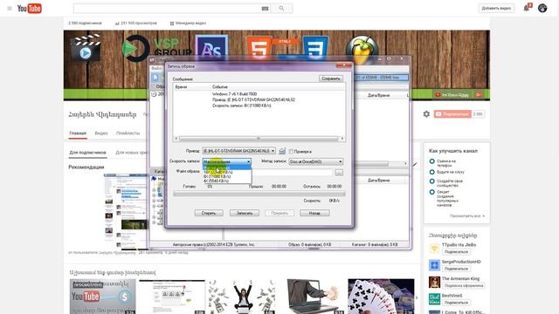The image size is (559, 314).
Task: Open the playing cards video thumbnail
Action: pyautogui.click(x=381, y=297)
